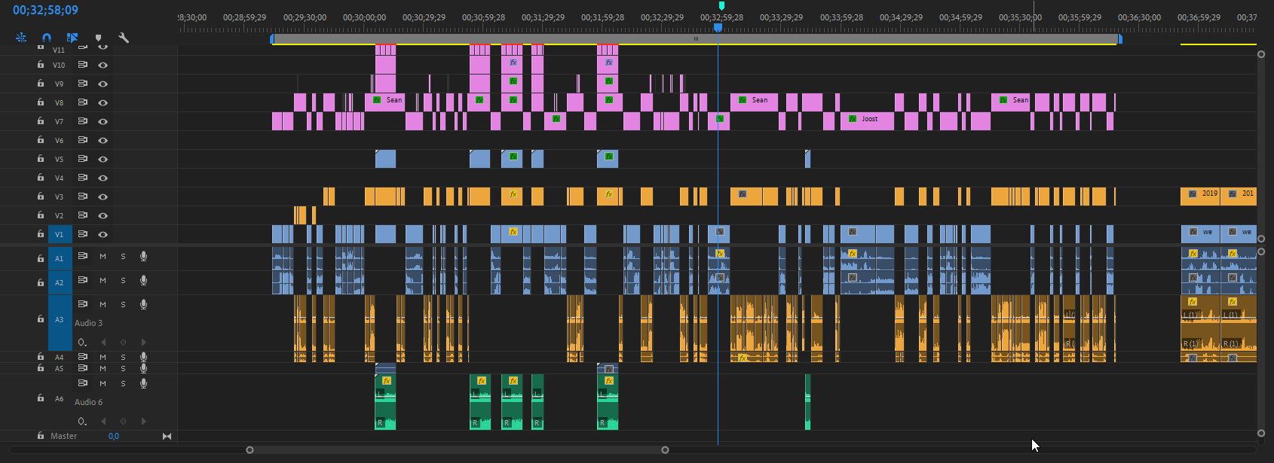
Task: Toggle insert sequences as nests icon
Action: [x=21, y=38]
